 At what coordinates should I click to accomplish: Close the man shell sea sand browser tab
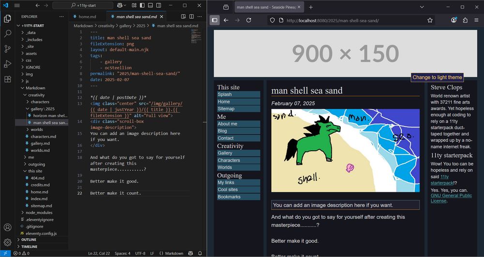(x=299, y=7)
